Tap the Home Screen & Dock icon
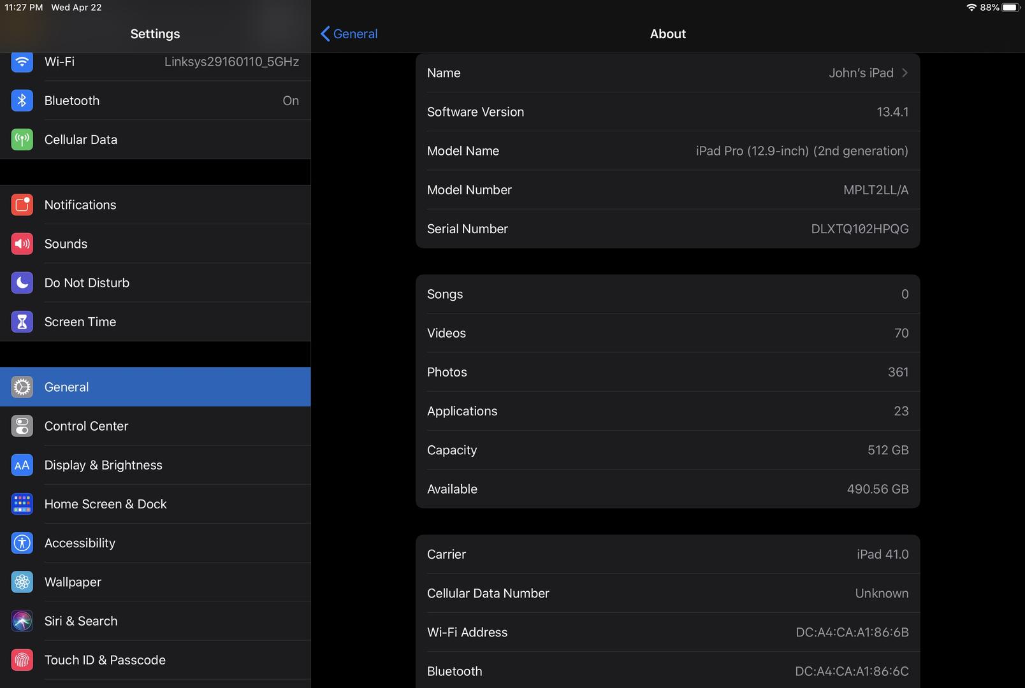 [x=22, y=504]
